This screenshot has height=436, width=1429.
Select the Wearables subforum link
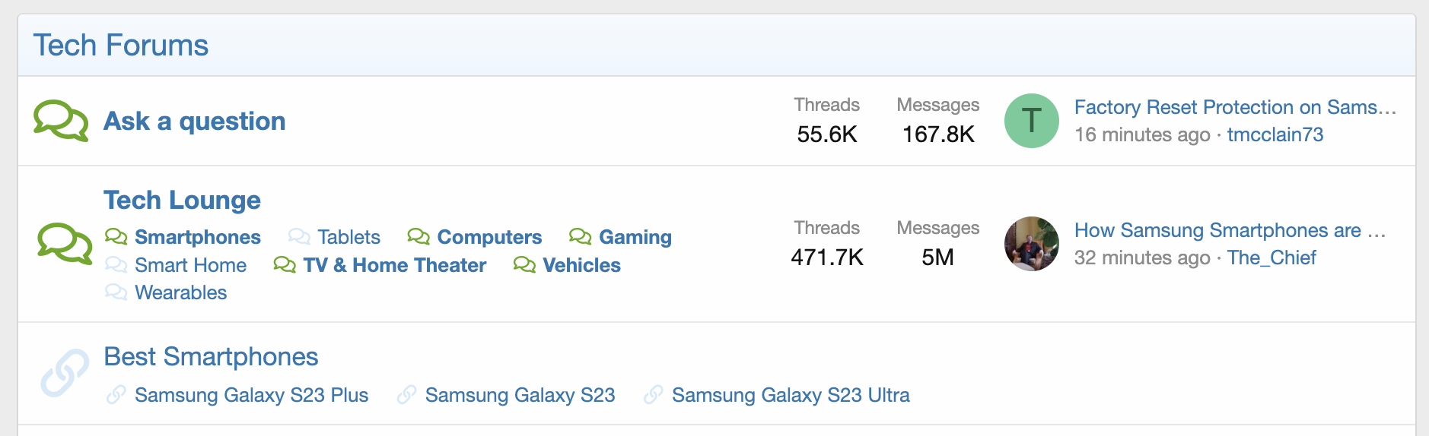point(180,292)
